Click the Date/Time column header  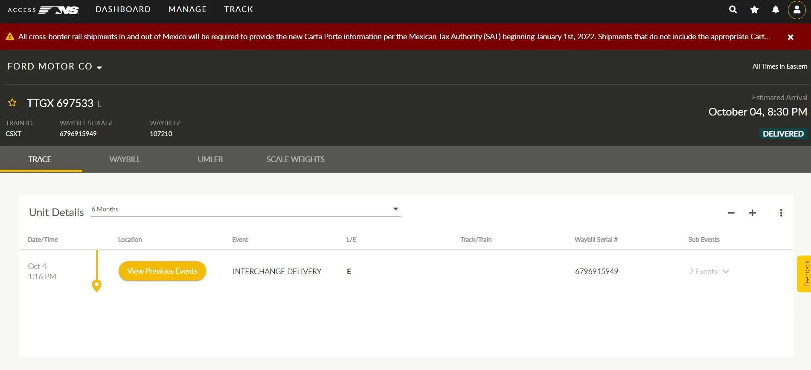43,240
